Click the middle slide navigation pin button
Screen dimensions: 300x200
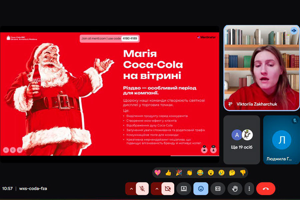[x=13, y=150]
